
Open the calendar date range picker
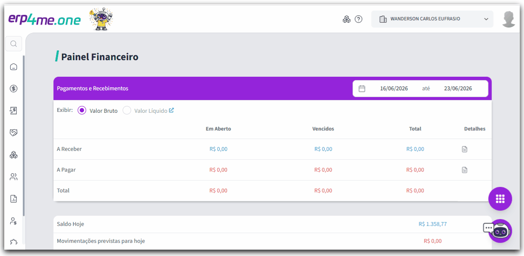362,89
